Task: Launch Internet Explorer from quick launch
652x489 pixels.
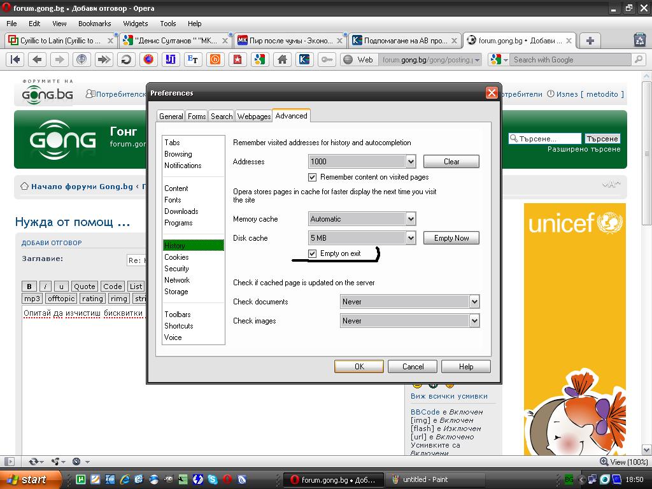Action: coord(124,479)
